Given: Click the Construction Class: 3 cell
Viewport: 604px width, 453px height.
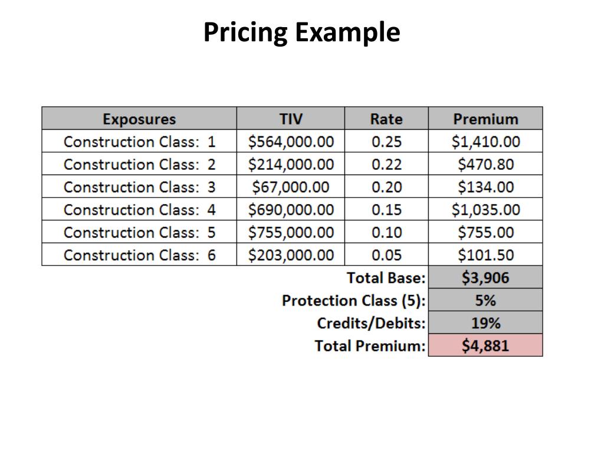Looking at the screenshot, I should [139, 186].
